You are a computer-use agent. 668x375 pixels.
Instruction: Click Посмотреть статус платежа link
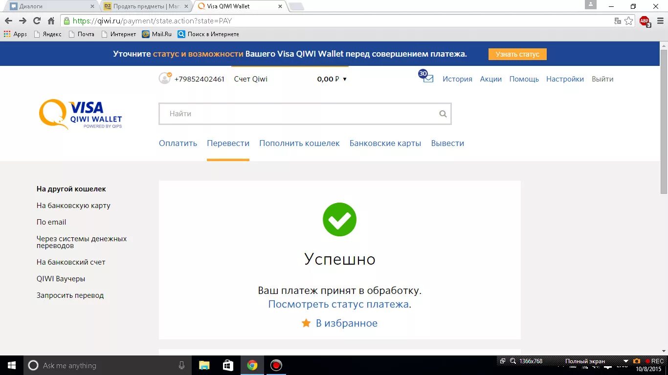coord(338,304)
